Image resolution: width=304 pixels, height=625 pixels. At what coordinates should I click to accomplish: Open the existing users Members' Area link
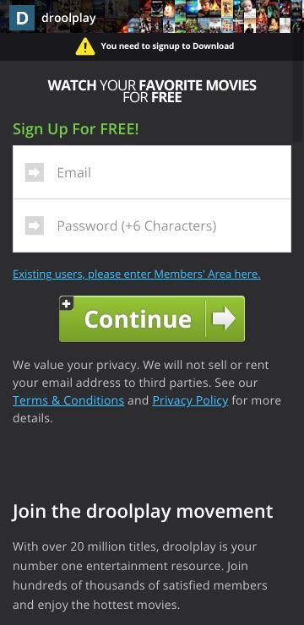tap(137, 274)
